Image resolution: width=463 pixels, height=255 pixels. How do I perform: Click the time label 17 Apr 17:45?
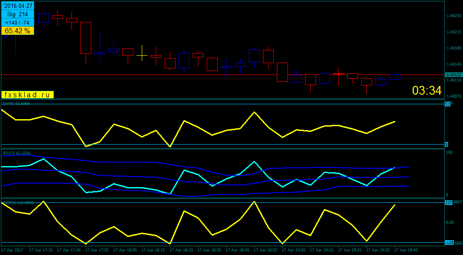(69, 250)
